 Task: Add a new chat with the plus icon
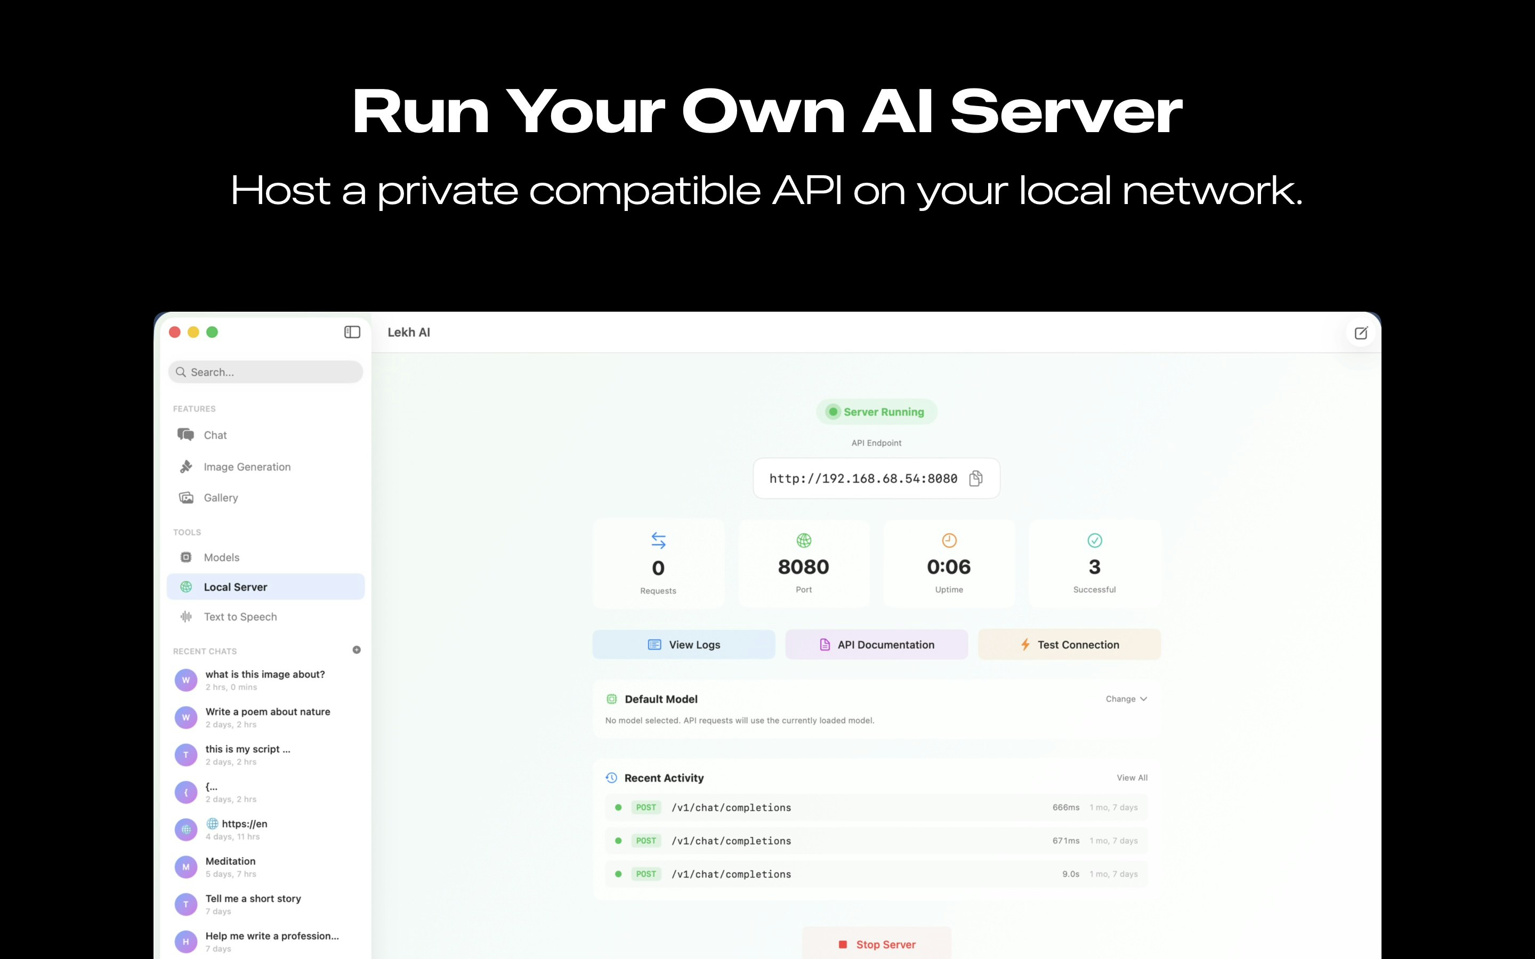pyautogui.click(x=357, y=650)
